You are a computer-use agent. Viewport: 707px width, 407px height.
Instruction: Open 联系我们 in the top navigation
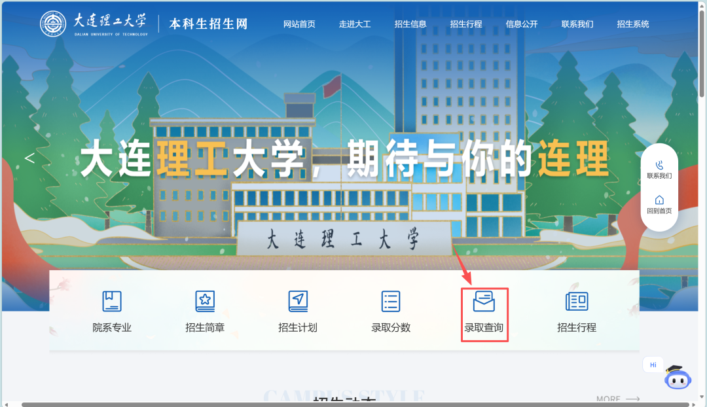click(x=577, y=24)
